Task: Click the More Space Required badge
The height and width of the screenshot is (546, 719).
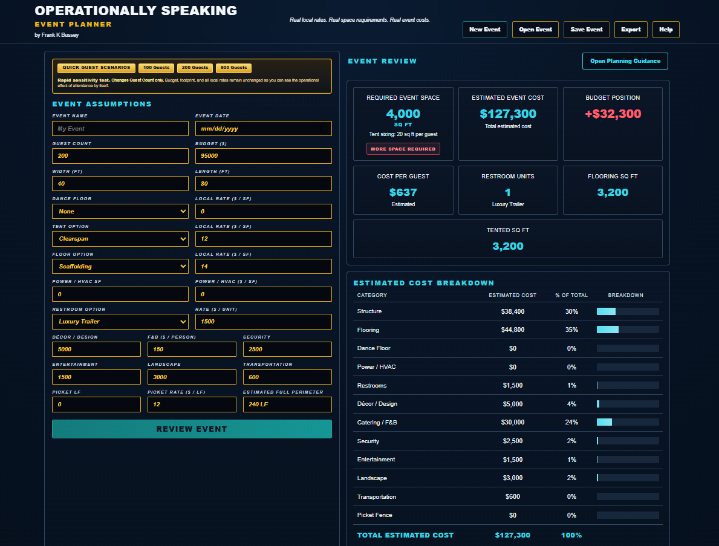Action: click(403, 149)
